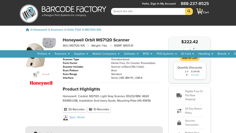Expand the RFID menu
The width and height of the screenshot is (236, 133).
(x=147, y=54)
